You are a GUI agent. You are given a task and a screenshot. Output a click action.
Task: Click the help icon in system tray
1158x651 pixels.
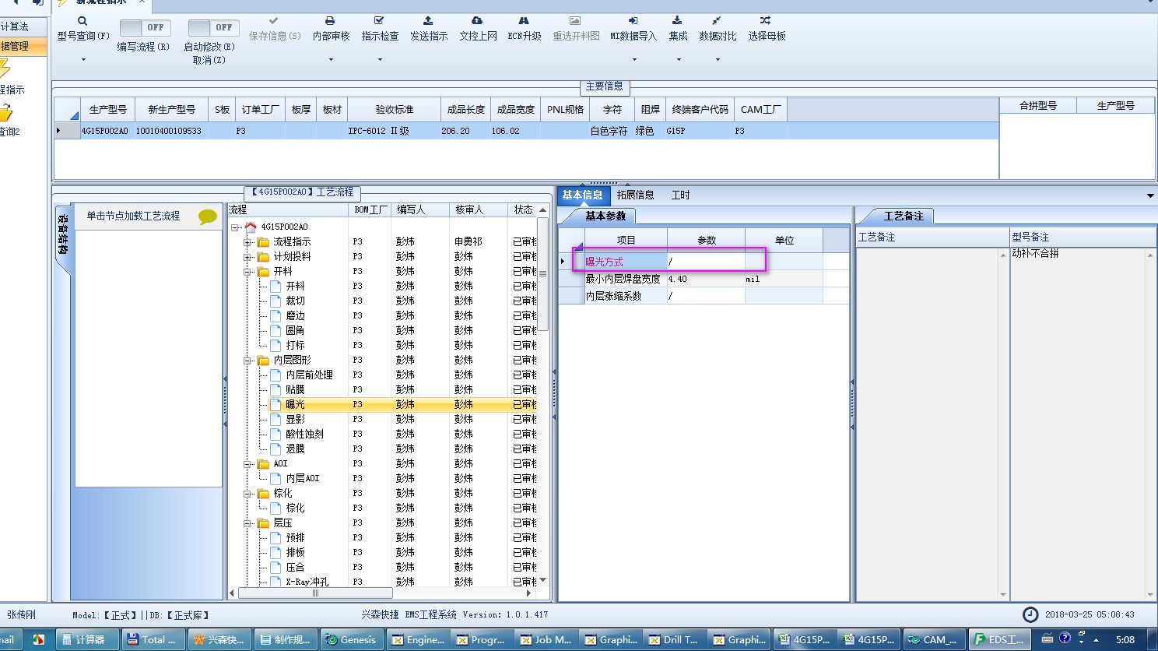click(x=1065, y=639)
